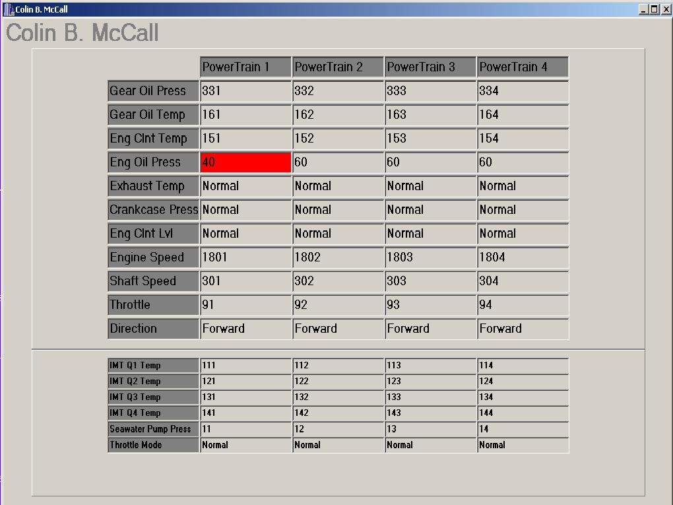Click the Gear Oil Temp value 162
673x505 pixels.
click(x=338, y=115)
